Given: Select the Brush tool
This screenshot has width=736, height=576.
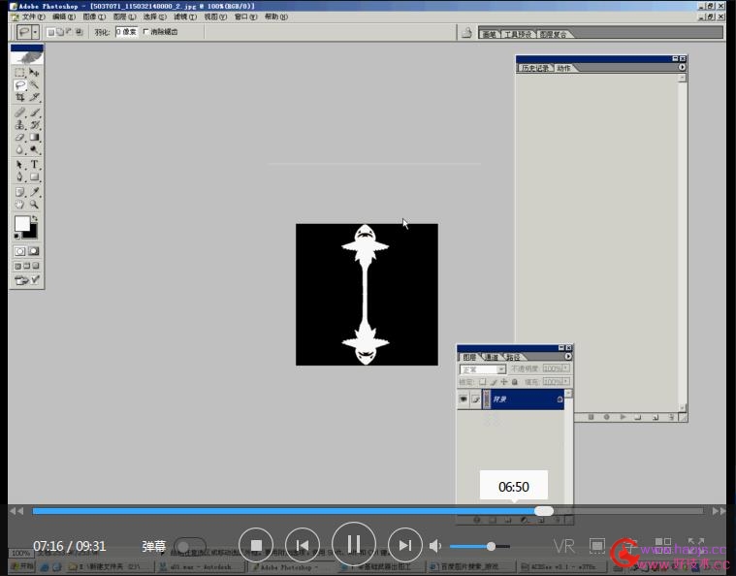Looking at the screenshot, I should point(34,112).
